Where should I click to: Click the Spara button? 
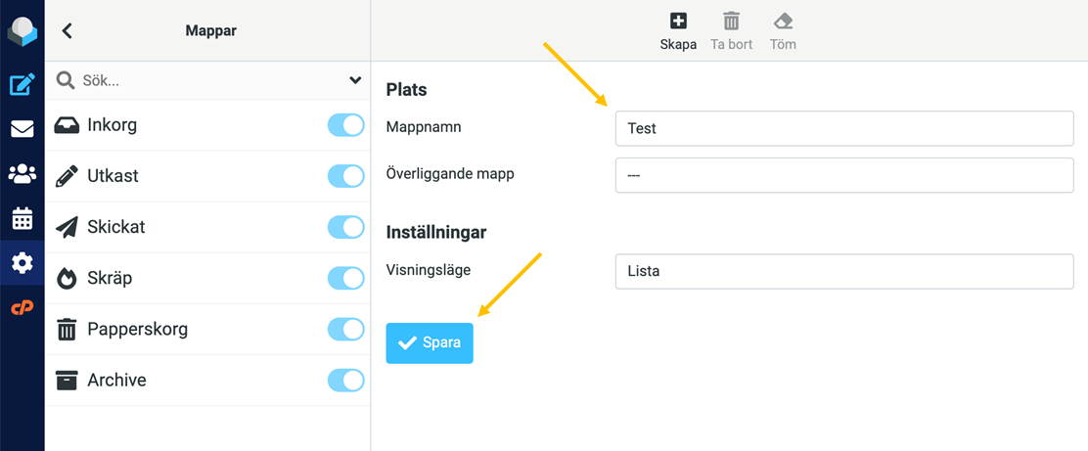pyautogui.click(x=430, y=342)
